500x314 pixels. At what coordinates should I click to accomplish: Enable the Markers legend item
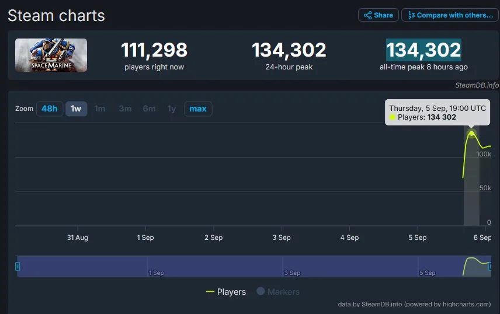(x=278, y=292)
